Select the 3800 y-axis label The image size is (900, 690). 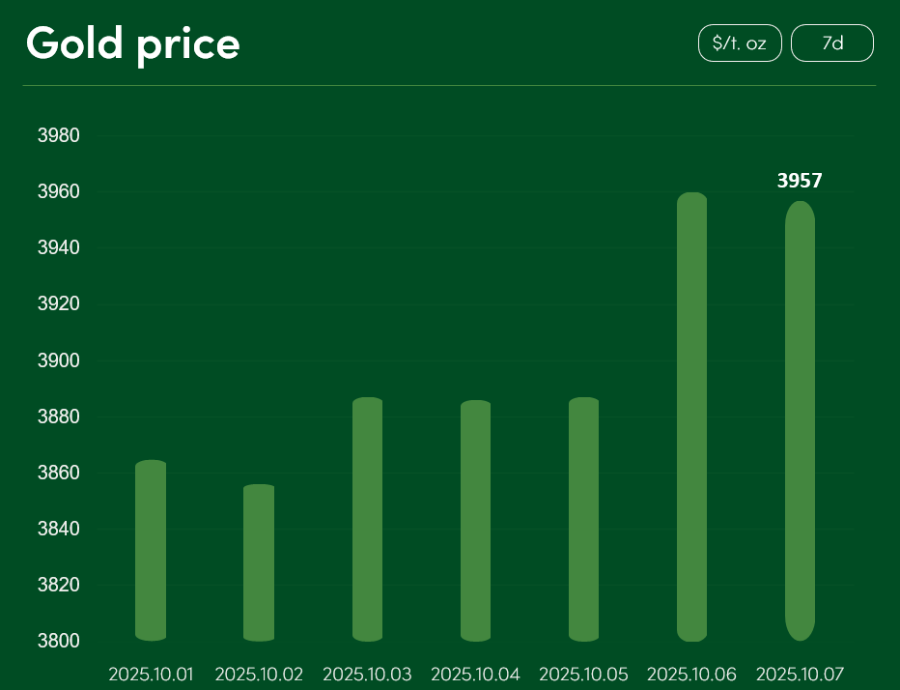coord(58,642)
